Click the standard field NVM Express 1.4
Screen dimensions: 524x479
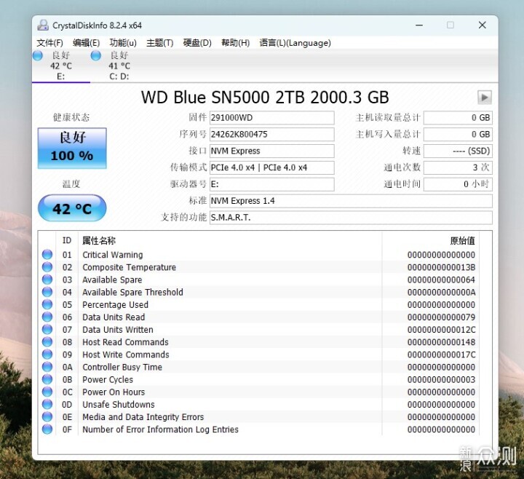click(x=351, y=201)
